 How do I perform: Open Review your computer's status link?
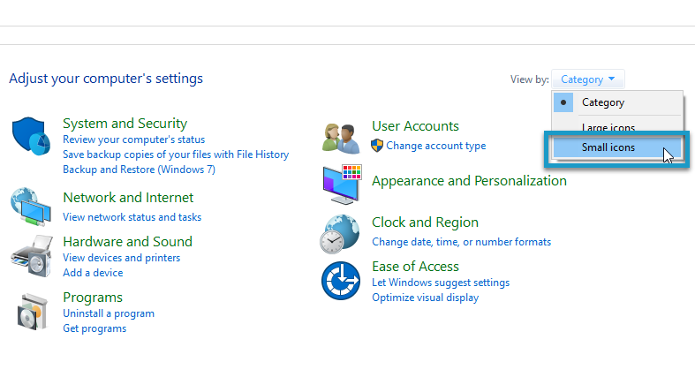[133, 139]
